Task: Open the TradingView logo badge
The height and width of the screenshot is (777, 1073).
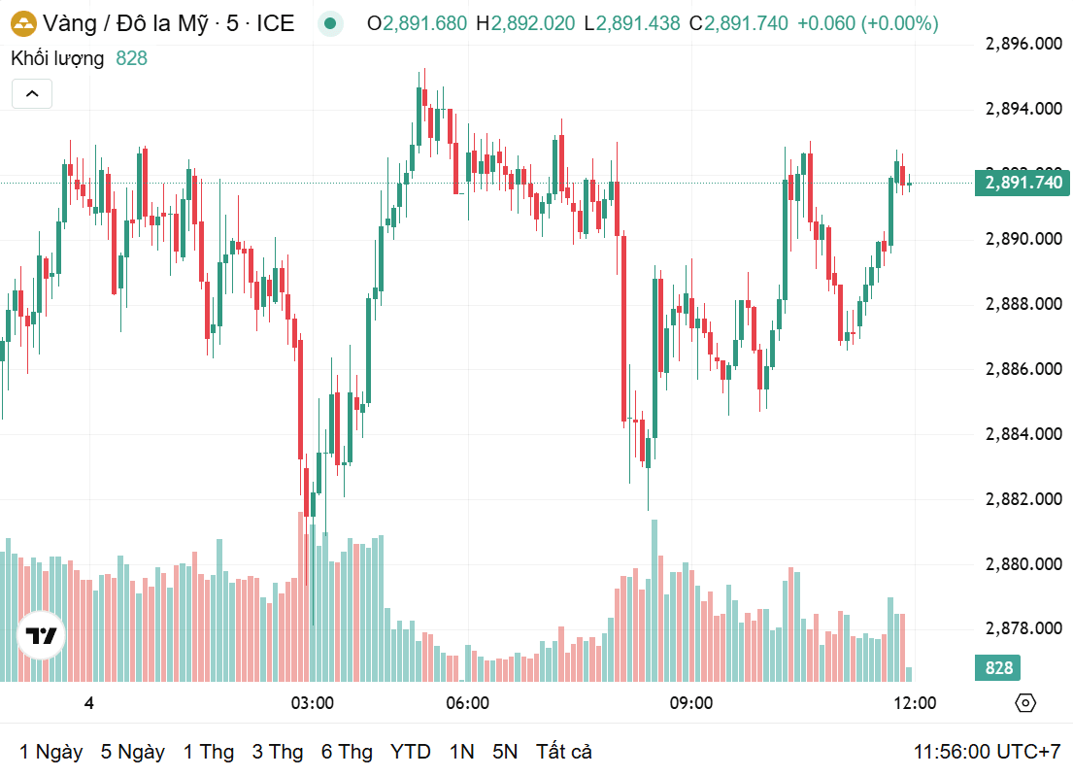Action: point(41,635)
